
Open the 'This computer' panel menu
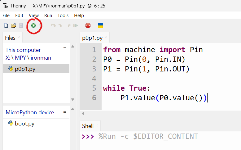coord(65,49)
